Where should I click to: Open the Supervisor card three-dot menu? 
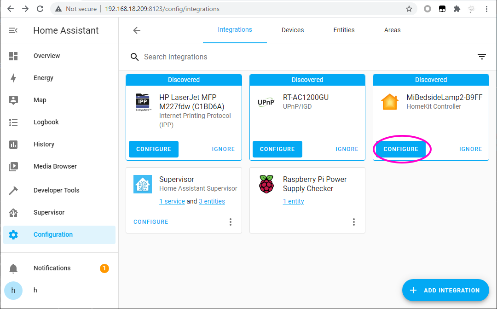click(x=231, y=222)
